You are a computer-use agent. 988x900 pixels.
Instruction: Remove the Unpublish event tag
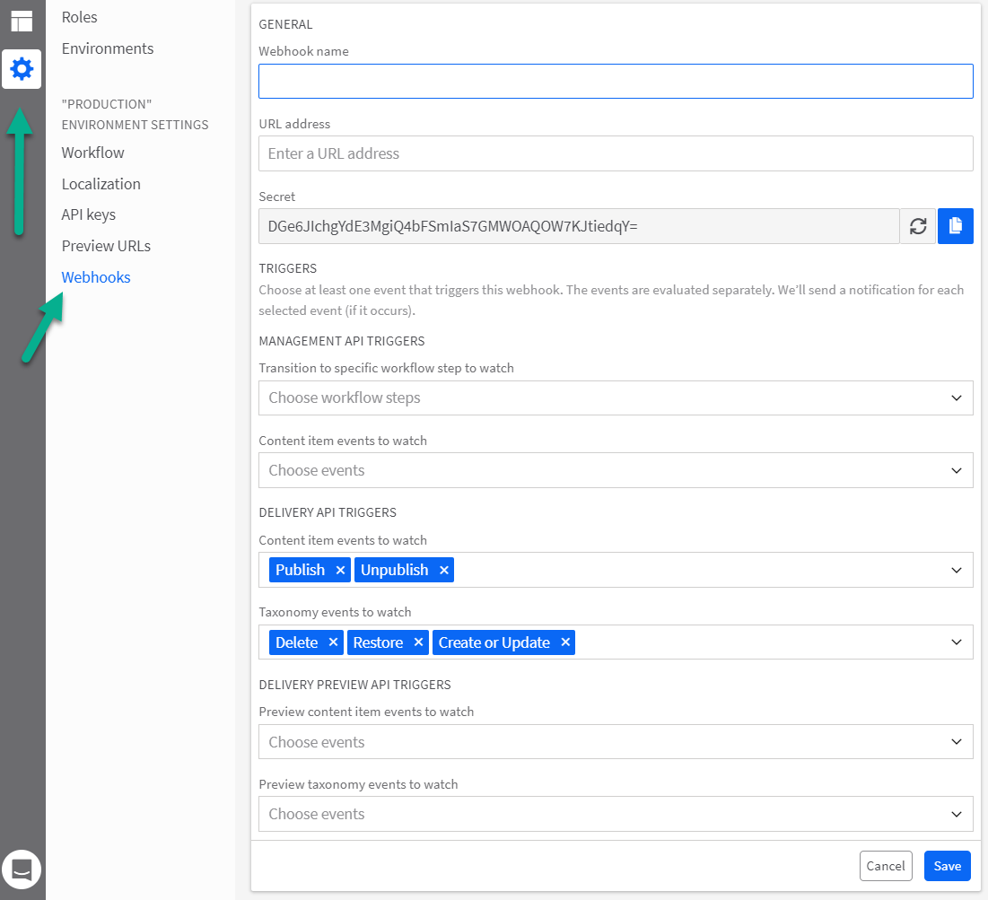pos(444,570)
